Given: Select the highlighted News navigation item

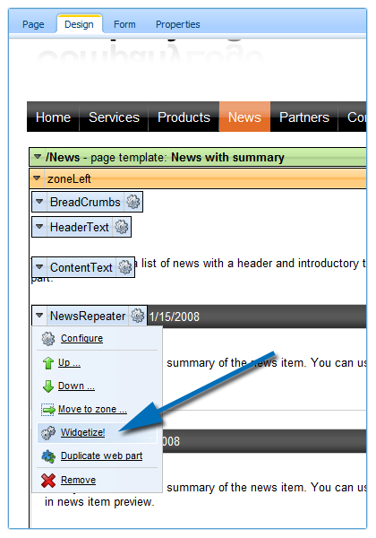Looking at the screenshot, I should (x=244, y=117).
